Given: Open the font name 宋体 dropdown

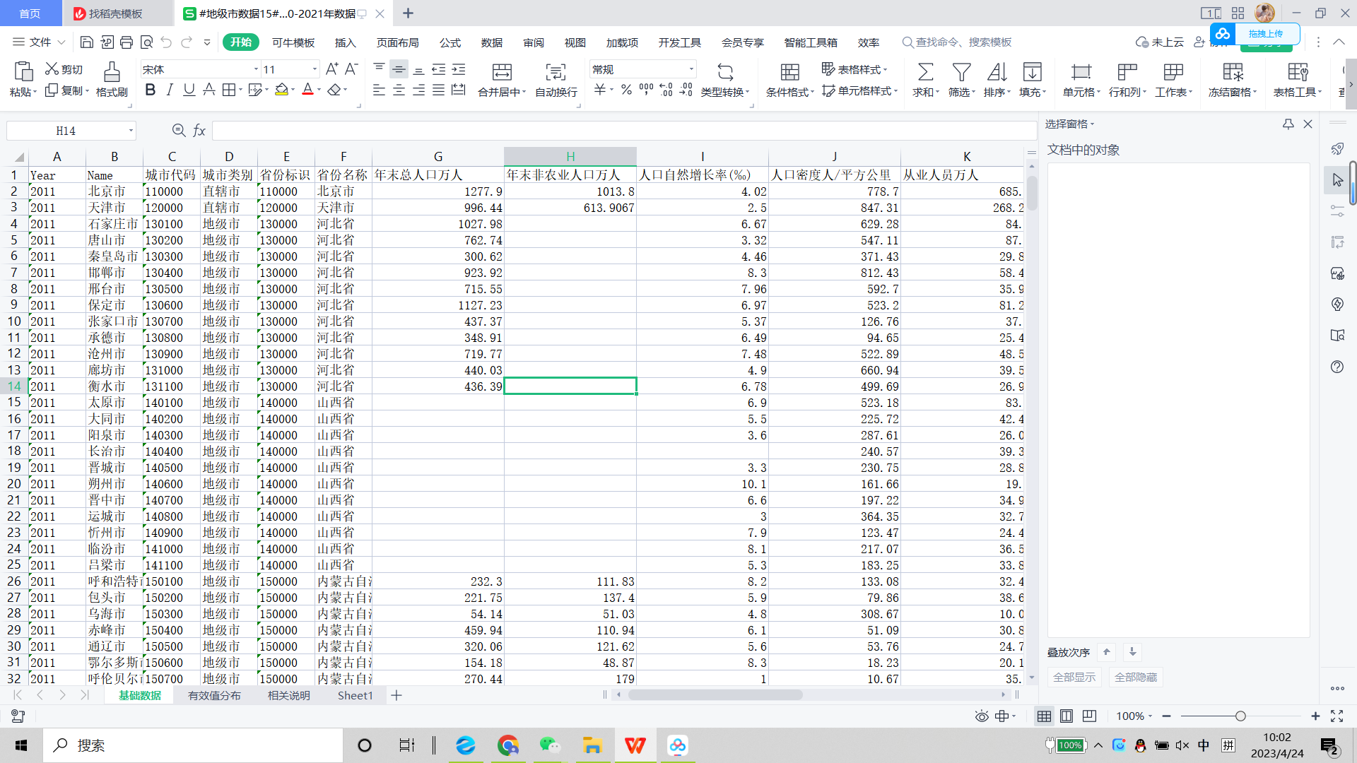Looking at the screenshot, I should (256, 69).
